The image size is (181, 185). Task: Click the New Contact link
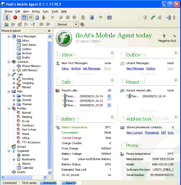[134, 133]
